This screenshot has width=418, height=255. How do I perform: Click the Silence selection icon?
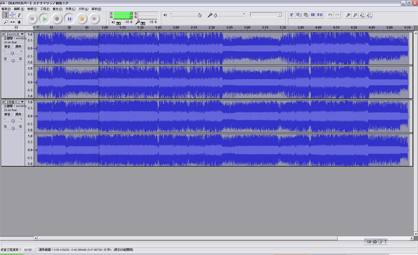pos(319,15)
